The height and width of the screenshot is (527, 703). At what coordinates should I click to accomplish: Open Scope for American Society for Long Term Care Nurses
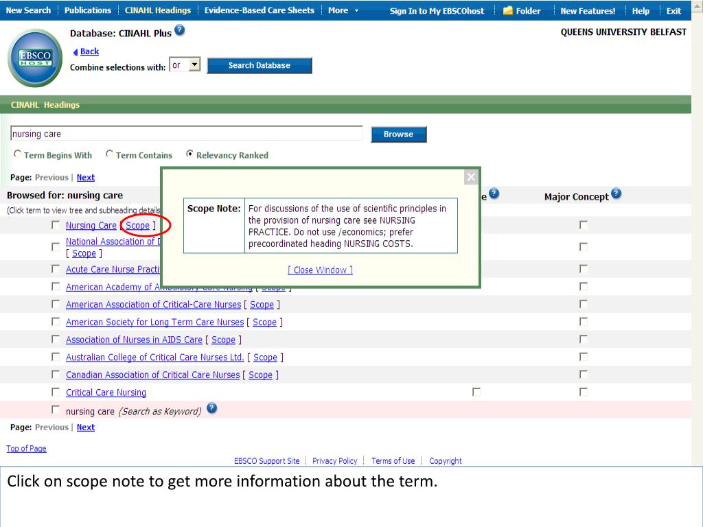(264, 323)
